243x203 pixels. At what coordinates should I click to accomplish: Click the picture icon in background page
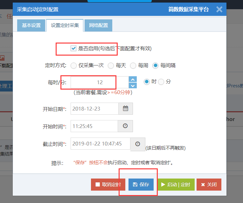[x=2, y=58]
